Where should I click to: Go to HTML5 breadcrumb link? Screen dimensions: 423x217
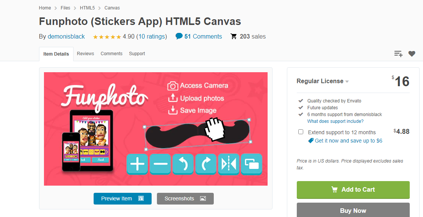tap(87, 8)
